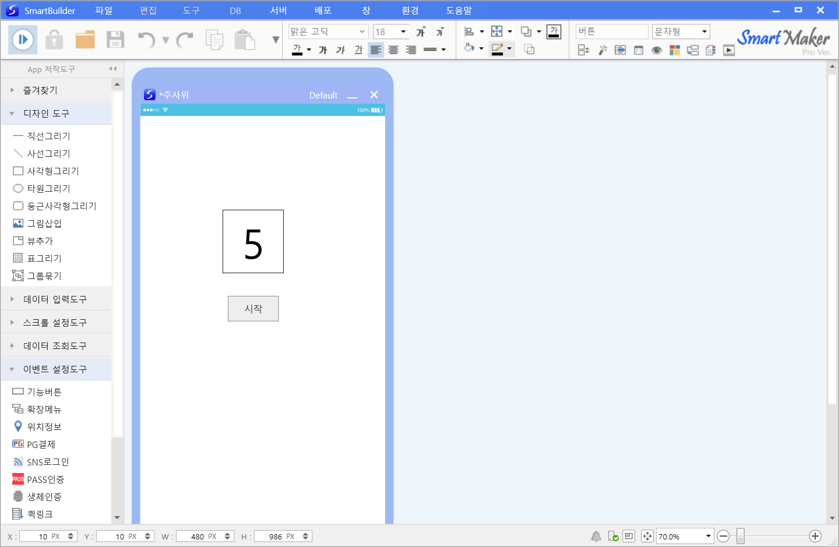
Task: Paste with the clipboard icon
Action: coord(245,40)
